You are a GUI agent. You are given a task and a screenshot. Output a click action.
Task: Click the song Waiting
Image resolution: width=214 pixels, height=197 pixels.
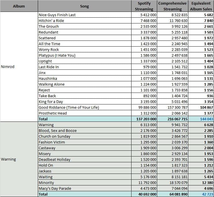pos(85,177)
